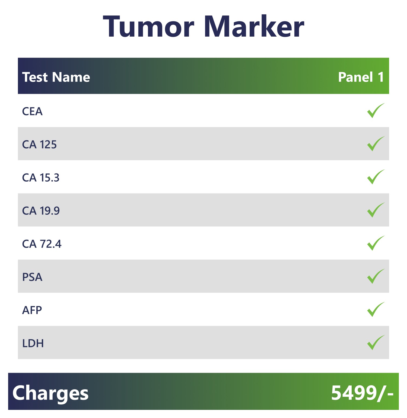Select the Panel 1 column header
Viewport: 407px width, 418px height.
(361, 77)
